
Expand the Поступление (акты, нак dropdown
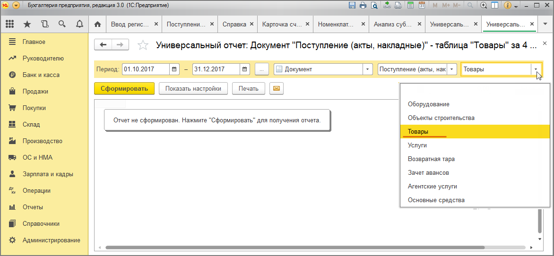pos(452,69)
